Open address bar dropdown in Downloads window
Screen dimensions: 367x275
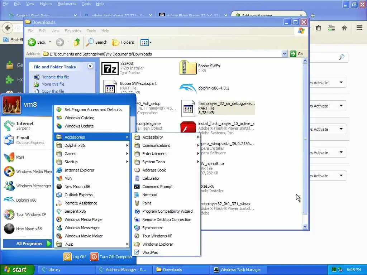pyautogui.click(x=284, y=54)
